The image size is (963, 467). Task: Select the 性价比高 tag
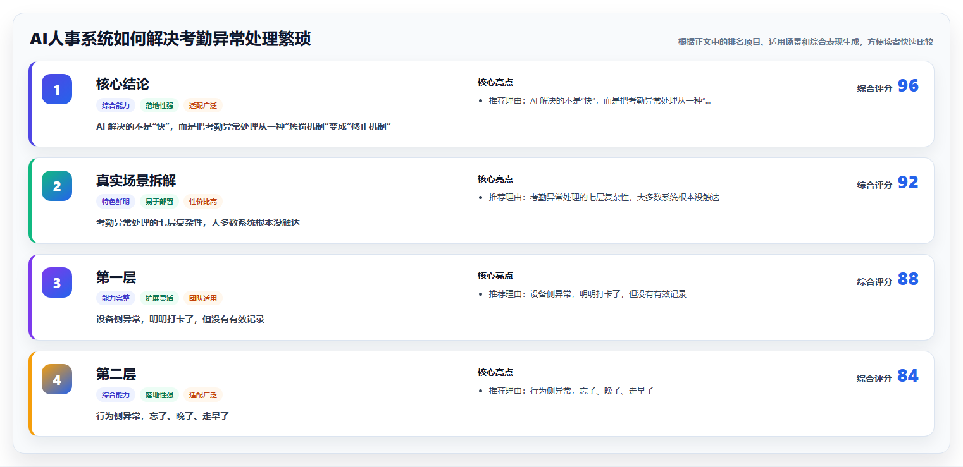point(203,202)
